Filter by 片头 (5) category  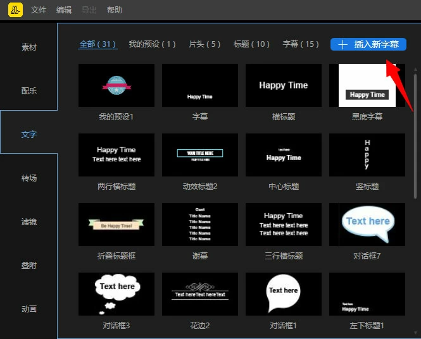204,44
